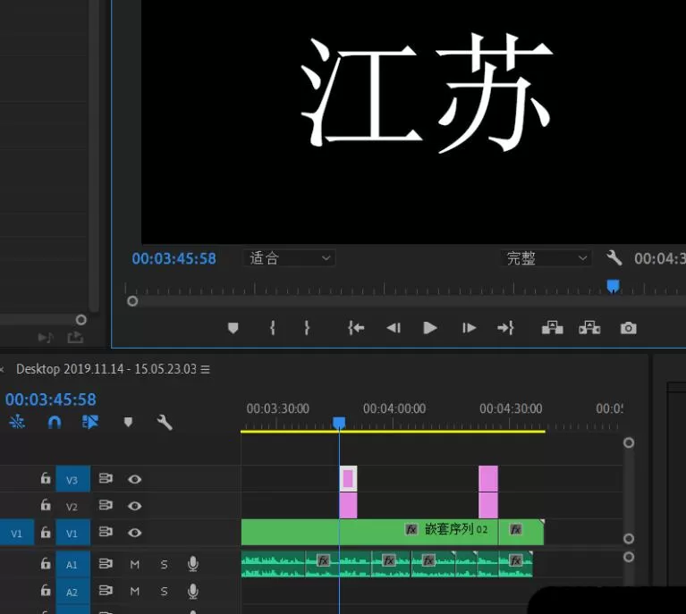Add a marker in the program monitor
This screenshot has width=686, height=614.
coord(233,327)
